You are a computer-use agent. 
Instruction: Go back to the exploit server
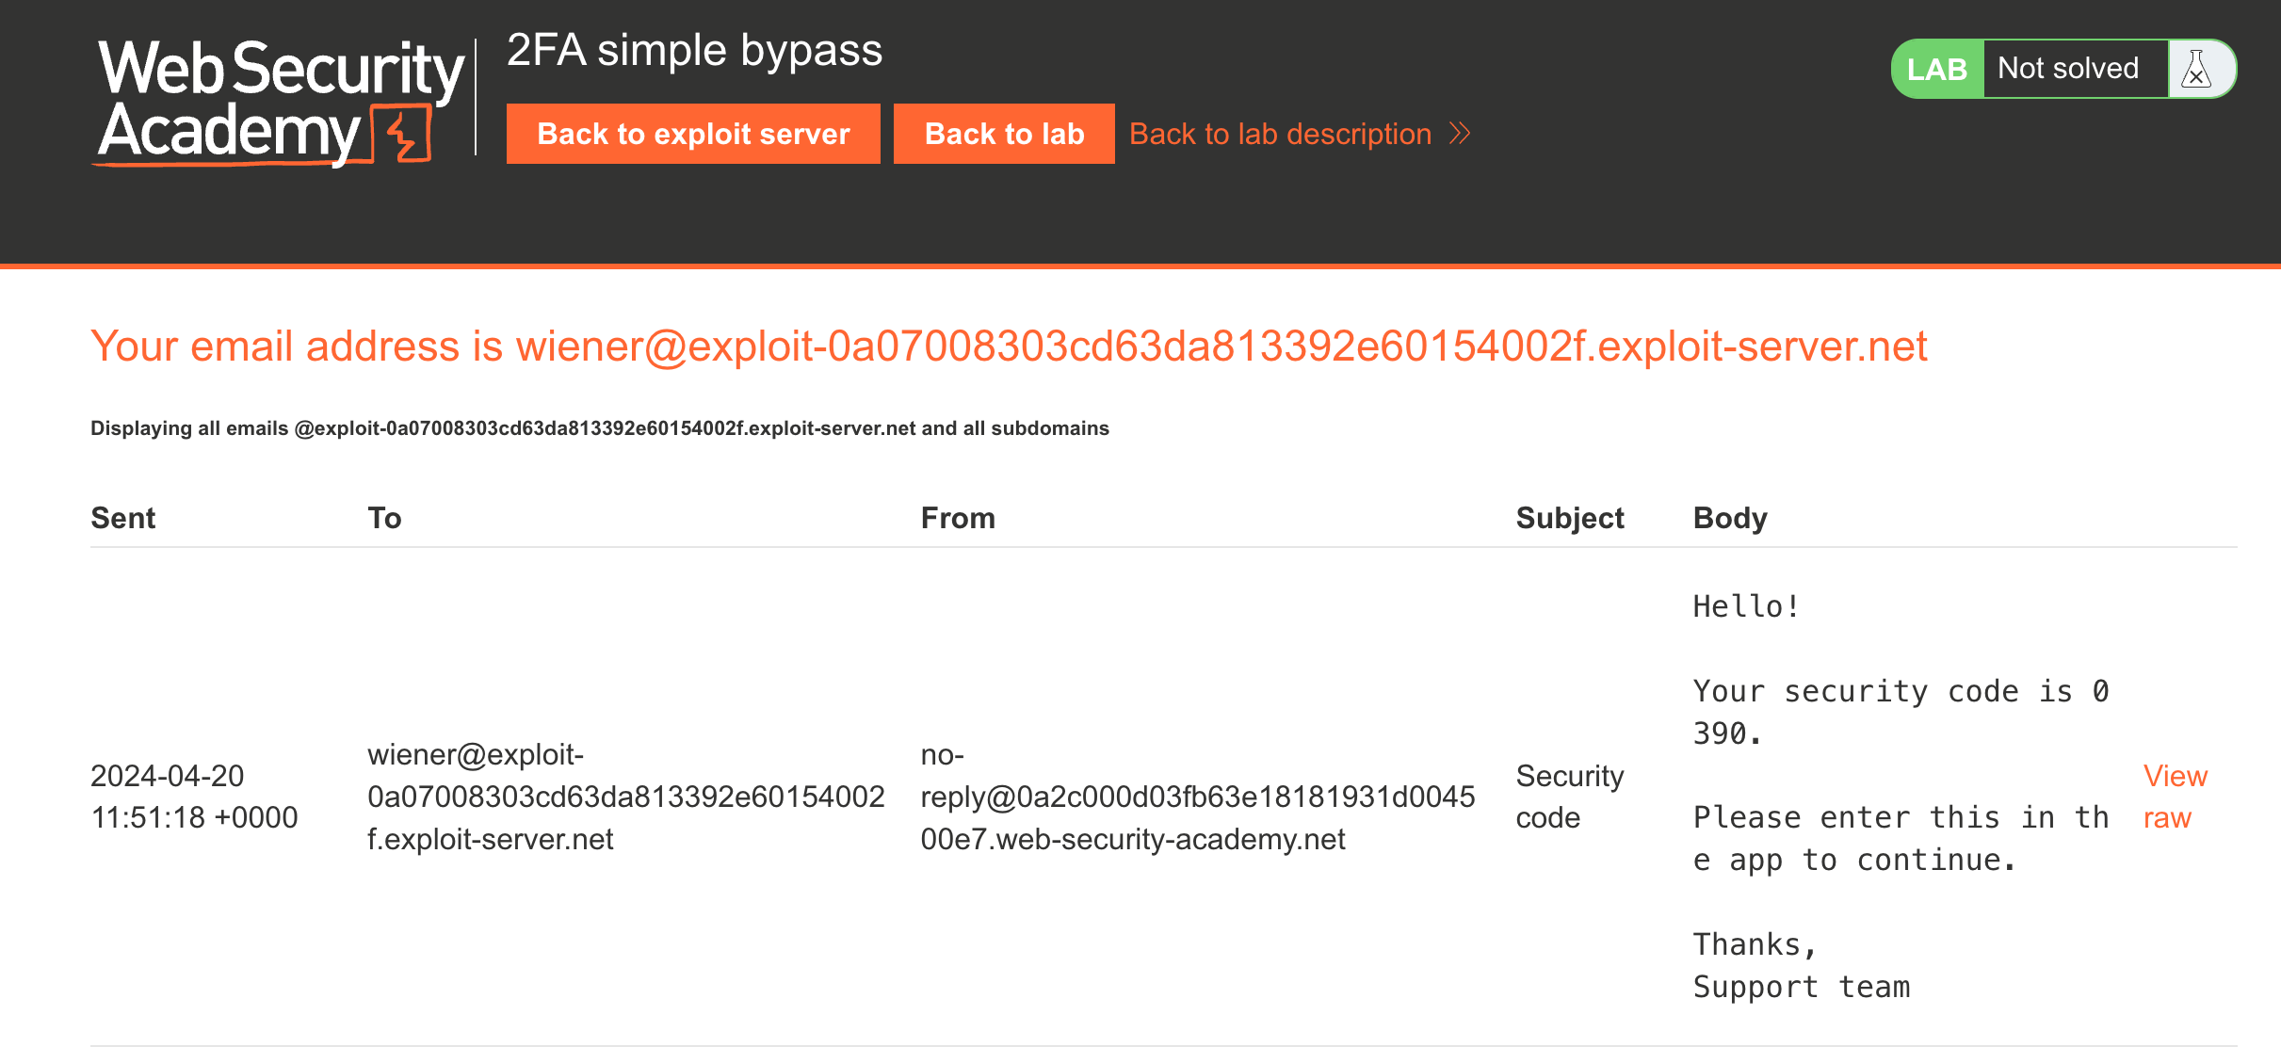click(x=693, y=134)
